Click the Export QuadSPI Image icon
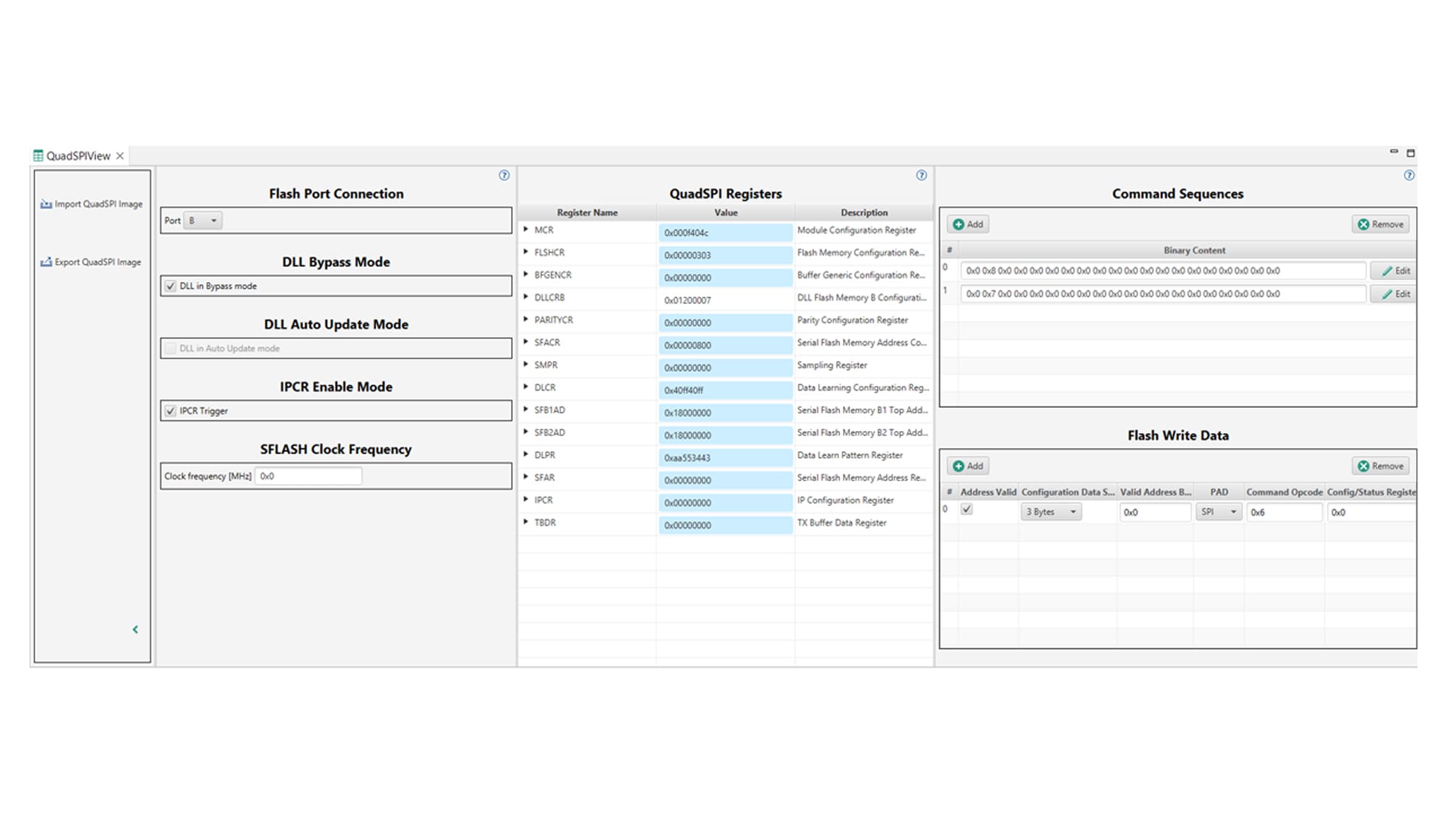1447x814 pixels. [x=47, y=262]
